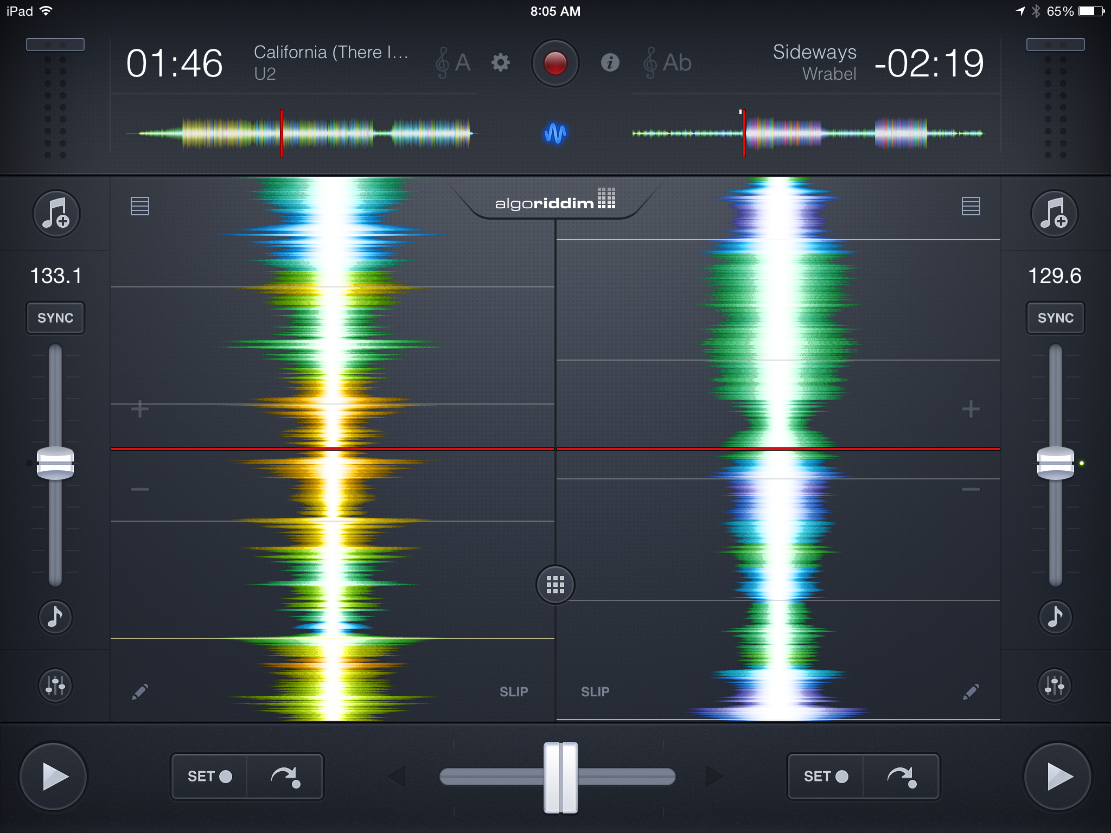This screenshot has width=1111, height=833.
Task: Tap the right deck music note button
Action: pos(1055,617)
